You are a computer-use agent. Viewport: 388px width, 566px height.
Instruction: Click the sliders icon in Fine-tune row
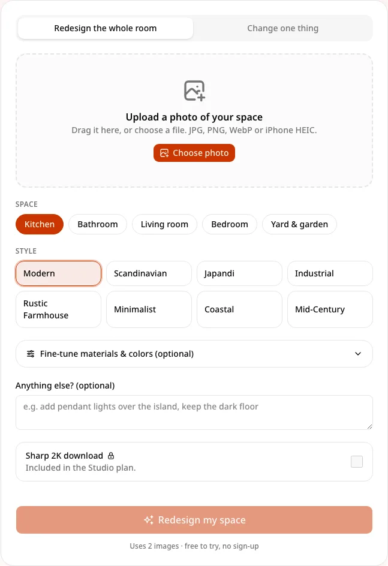pyautogui.click(x=31, y=354)
